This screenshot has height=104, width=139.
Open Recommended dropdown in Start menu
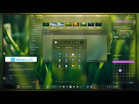tap(69, 48)
